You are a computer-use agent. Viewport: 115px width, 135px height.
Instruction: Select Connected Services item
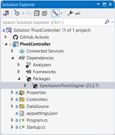coord(45,51)
